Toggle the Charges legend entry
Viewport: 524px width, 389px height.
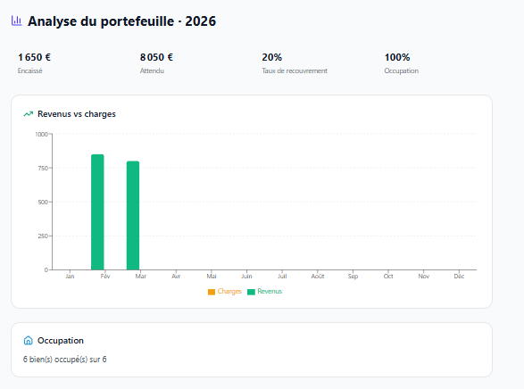(x=225, y=292)
